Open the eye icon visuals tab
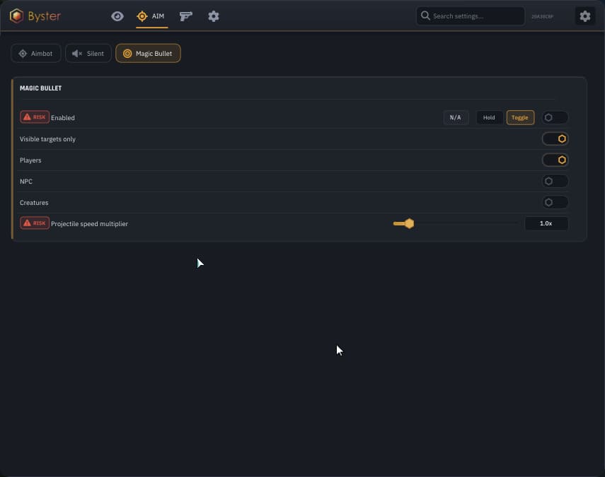Viewport: 605px width, 477px height. pos(117,16)
